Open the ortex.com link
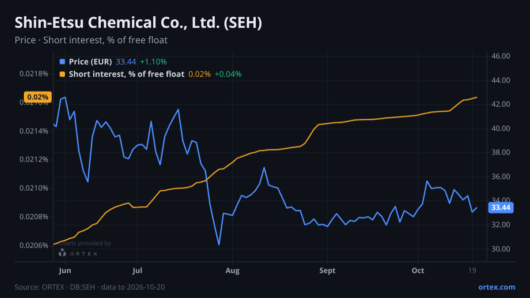The height and width of the screenshot is (298, 530). pos(497,287)
